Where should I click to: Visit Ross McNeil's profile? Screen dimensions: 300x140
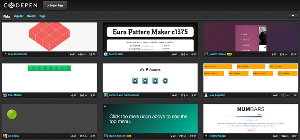coord(15,95)
